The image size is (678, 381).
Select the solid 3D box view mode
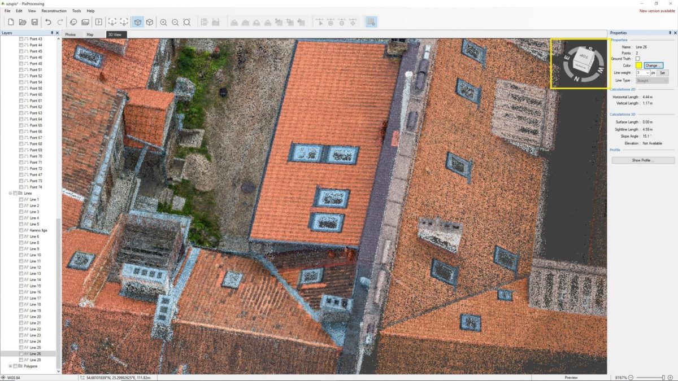click(137, 23)
